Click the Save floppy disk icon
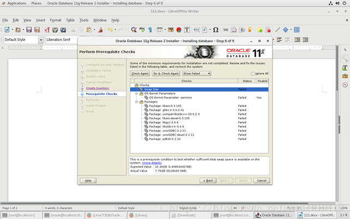Viewport: 350px width, 219px height. tap(29, 29)
